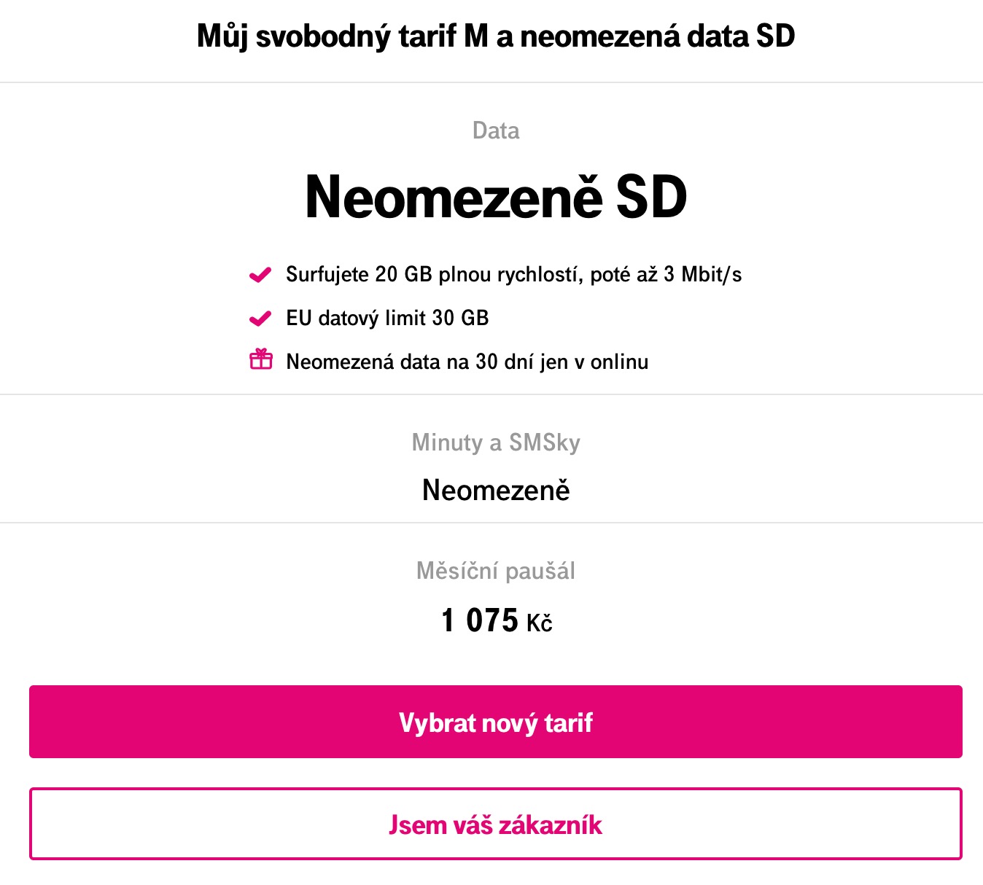Image resolution: width=983 pixels, height=885 pixels.
Task: Click the EU datový limit 30 GB text
Action: click(x=387, y=319)
